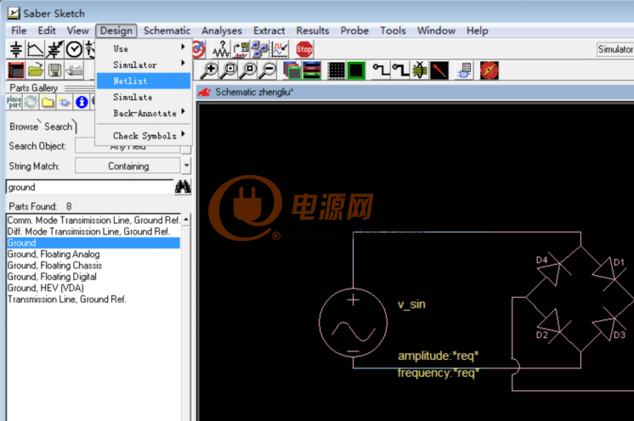Click the parts list scrollbar up arrow
Image resolution: width=634 pixels, height=421 pixels.
point(186,220)
